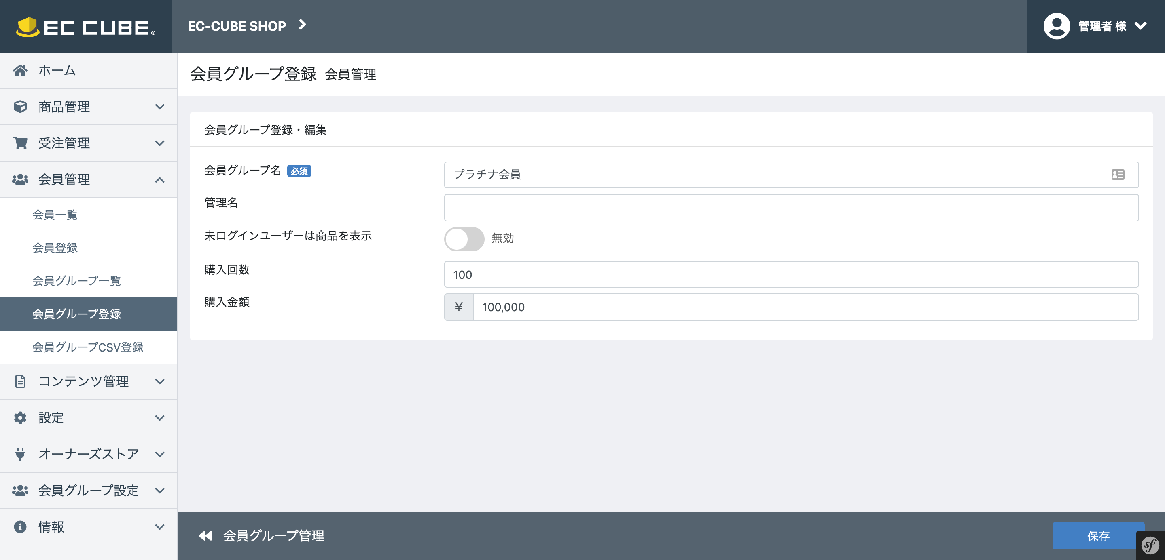Click the product management cube icon
The width and height of the screenshot is (1165, 560).
20,107
